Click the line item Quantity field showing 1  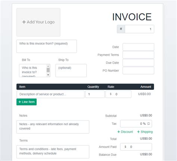(95, 94)
